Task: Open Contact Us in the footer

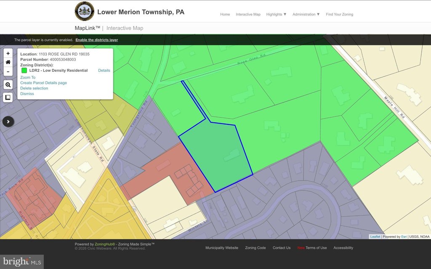Action: pos(282,248)
